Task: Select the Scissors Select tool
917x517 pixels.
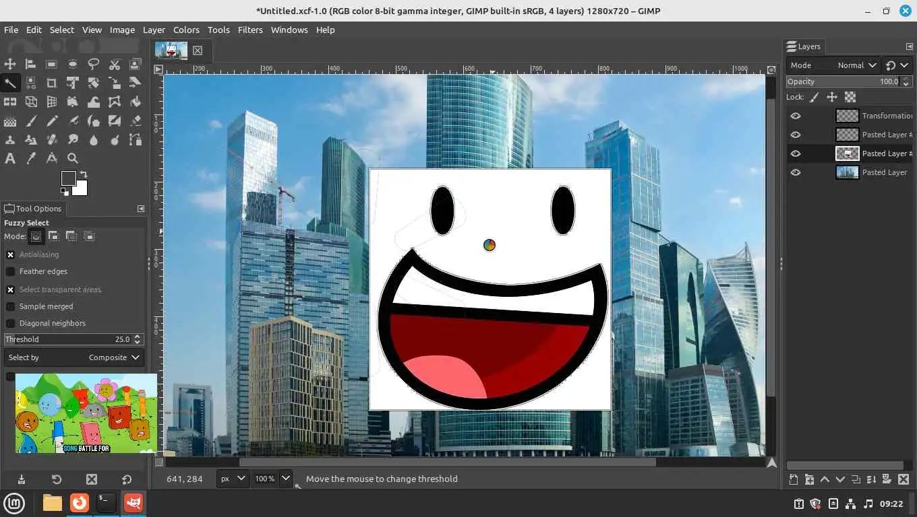Action: (115, 64)
